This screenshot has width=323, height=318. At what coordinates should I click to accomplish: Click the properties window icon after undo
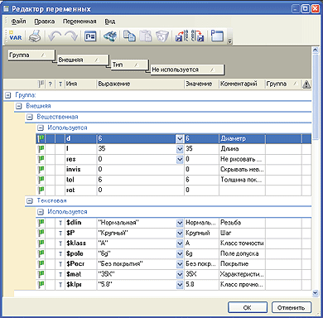coord(90,36)
